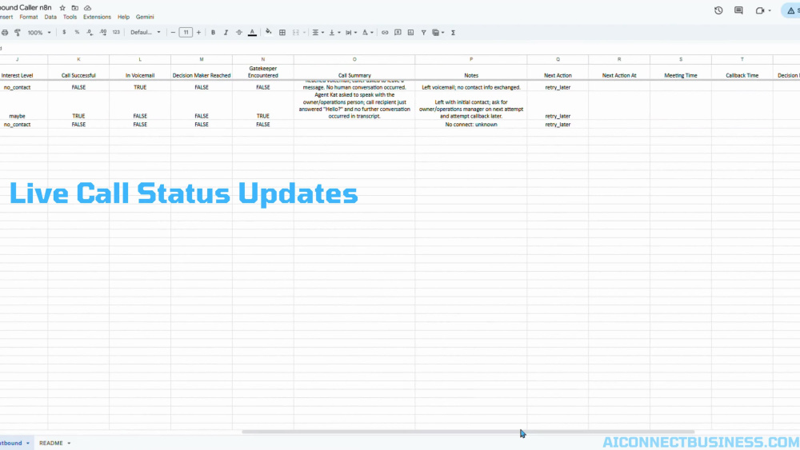
Task: Select the TRUE cell under In Voicemail
Action: pos(140,87)
